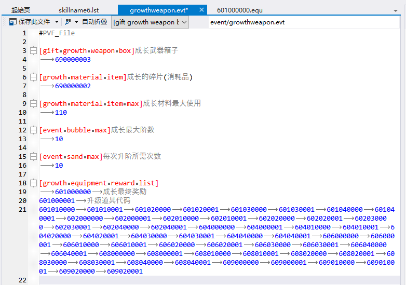Switch to the 起始页 tab
Screen dimensions: 406x285
pyautogui.click(x=21, y=10)
